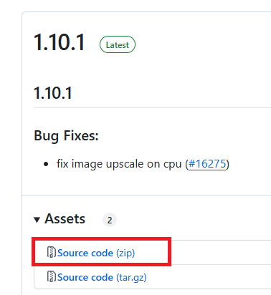Screen dimensions: 271x295
Task: Download the Source code (tar.gz) link
Action: pos(102,277)
